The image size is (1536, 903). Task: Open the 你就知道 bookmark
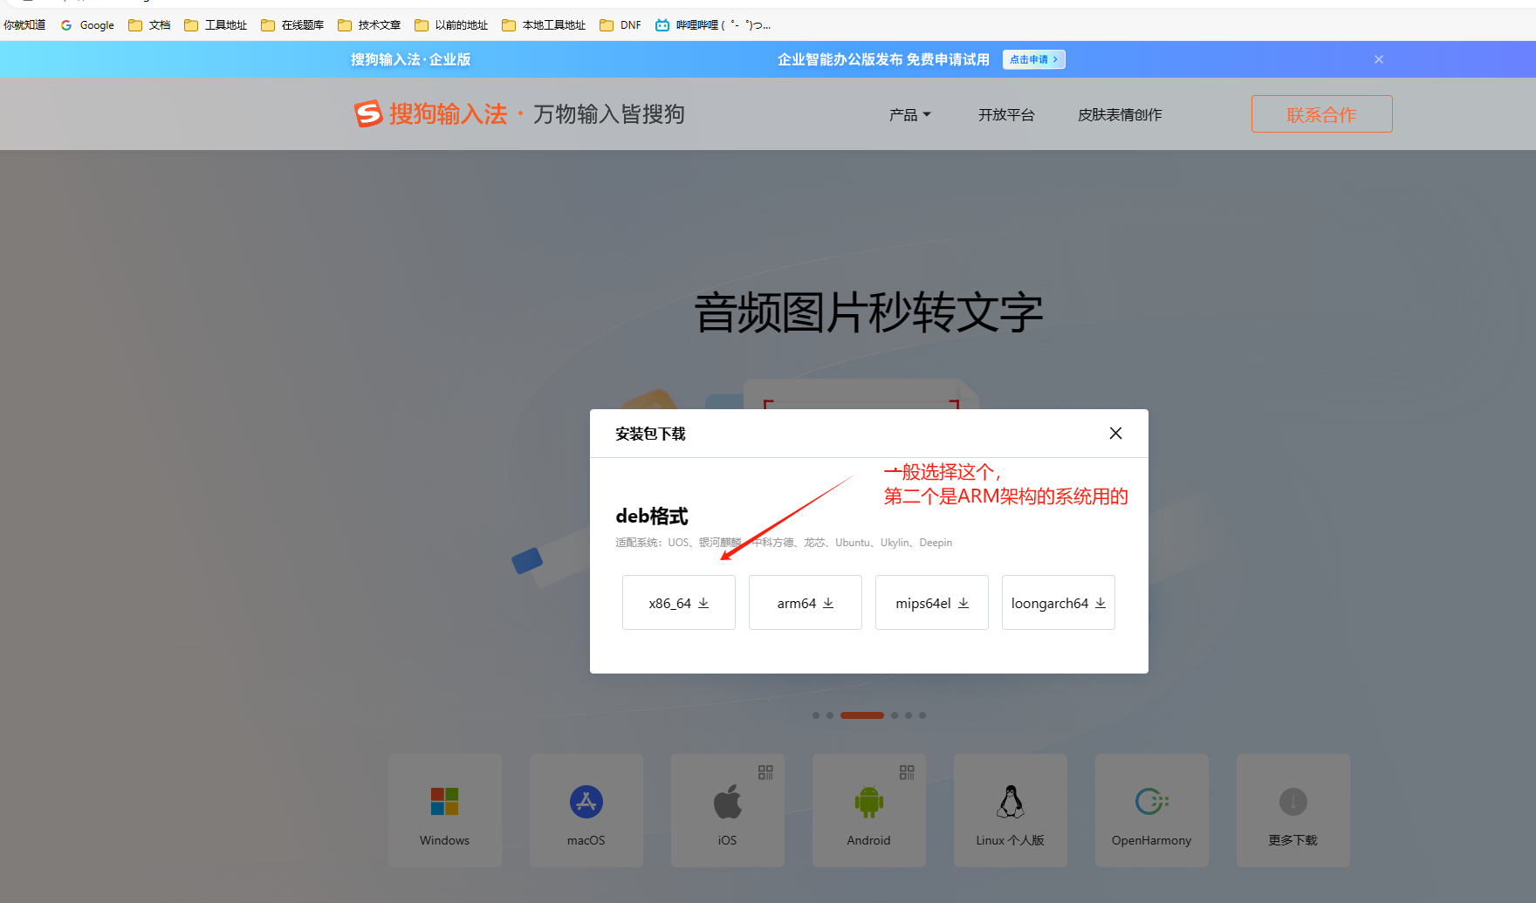[x=24, y=25]
